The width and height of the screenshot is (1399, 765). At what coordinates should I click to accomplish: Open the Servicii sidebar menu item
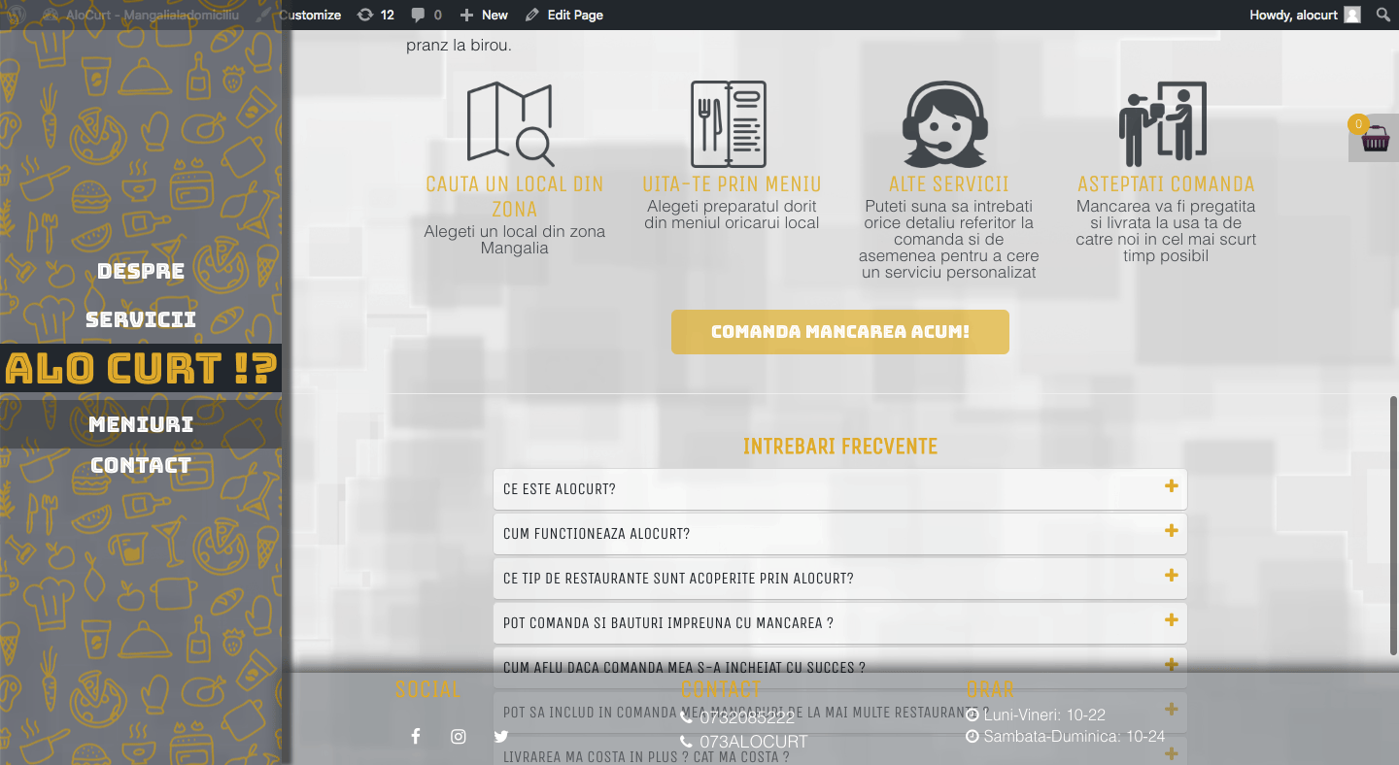coord(141,319)
